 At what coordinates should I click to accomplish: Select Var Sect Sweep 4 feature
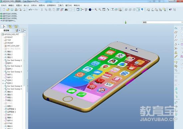click(13, 86)
